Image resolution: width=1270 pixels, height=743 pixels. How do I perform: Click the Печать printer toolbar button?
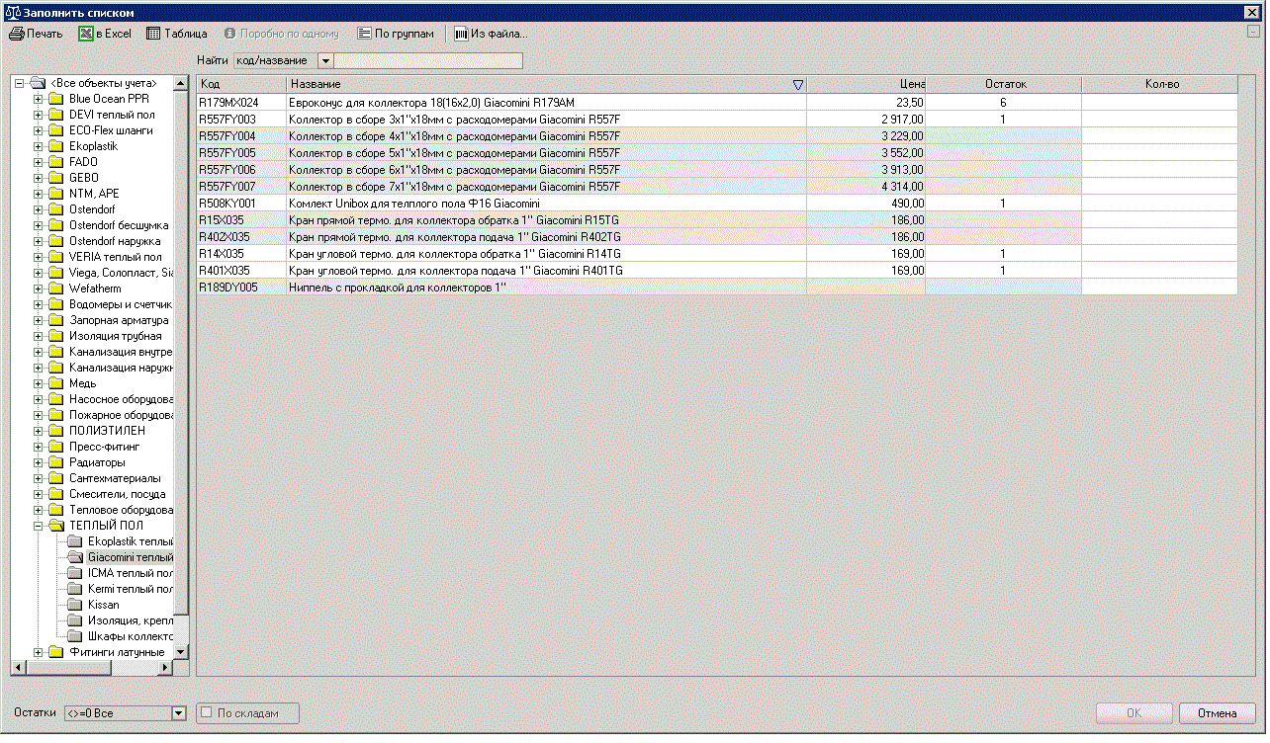(x=36, y=34)
